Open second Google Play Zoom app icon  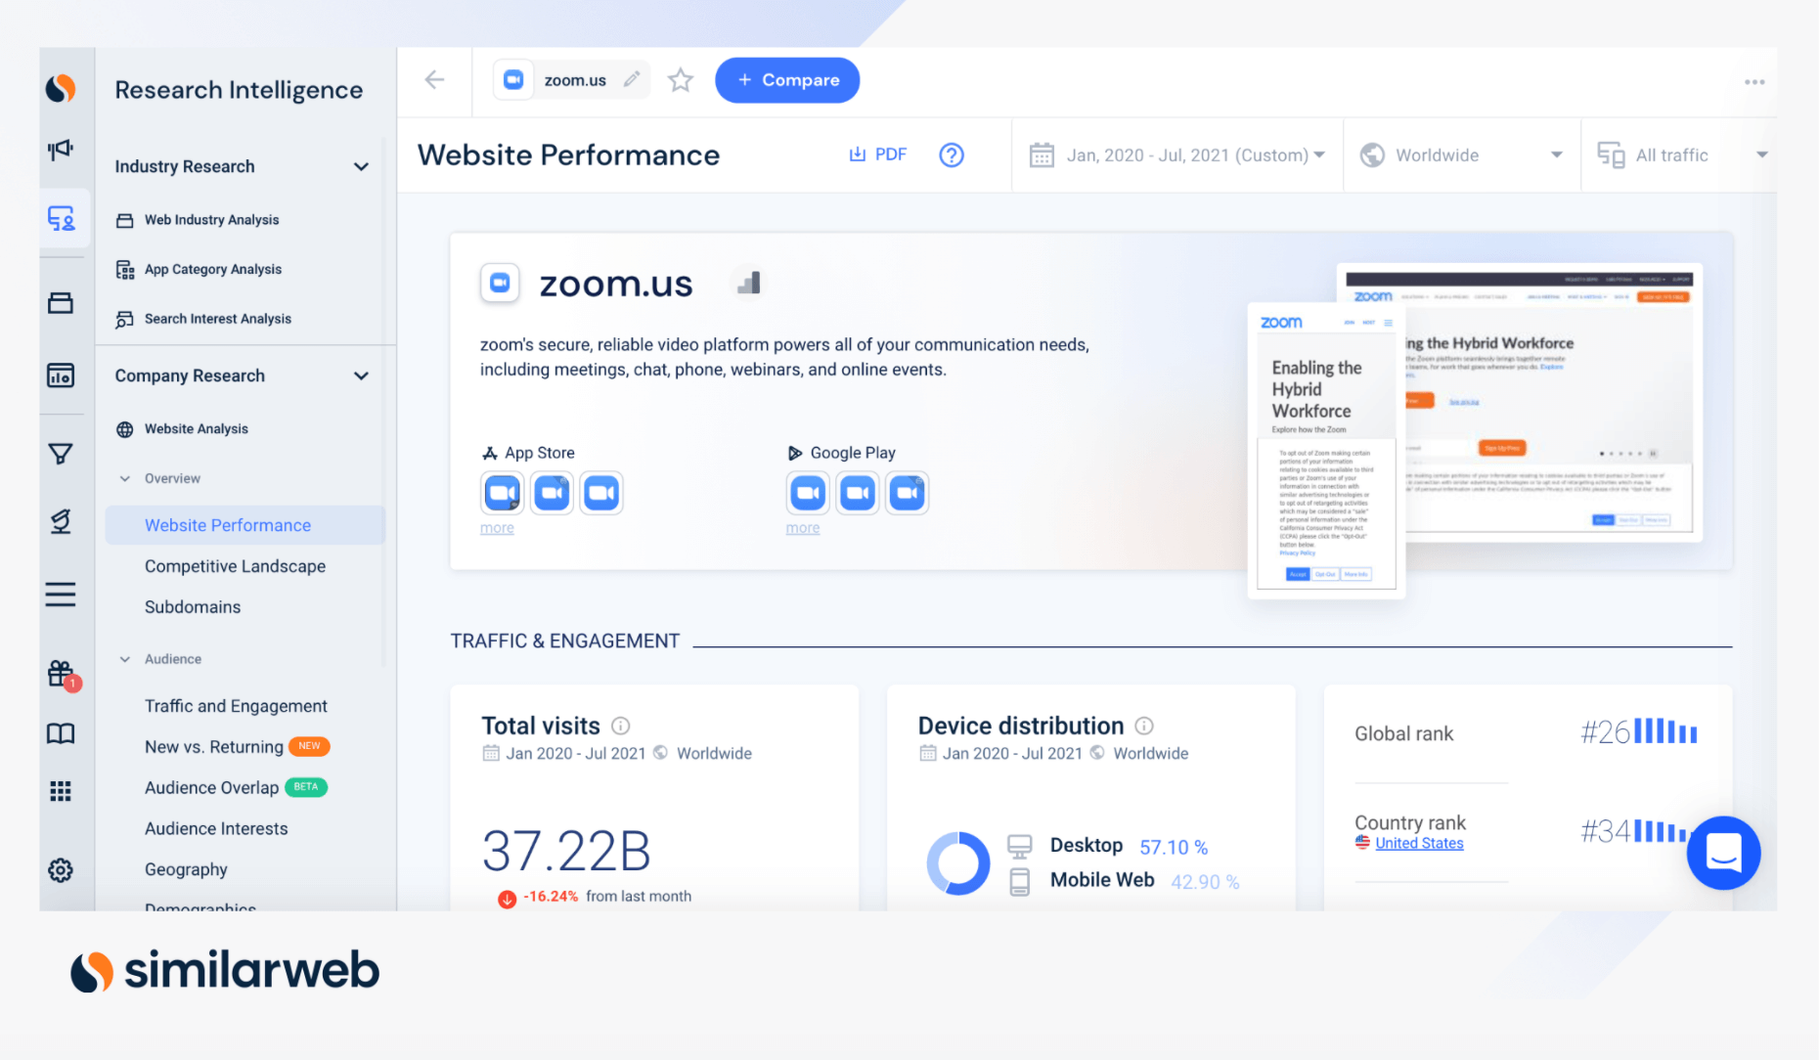pyautogui.click(x=858, y=493)
